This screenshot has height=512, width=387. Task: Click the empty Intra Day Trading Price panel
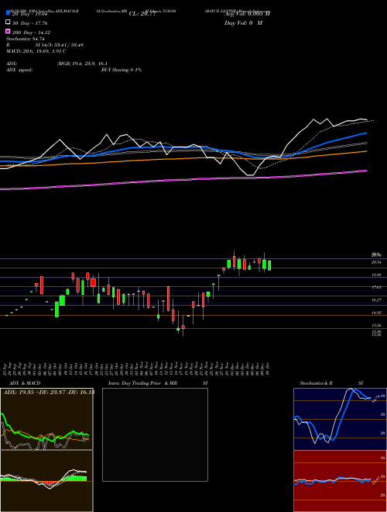(x=155, y=434)
